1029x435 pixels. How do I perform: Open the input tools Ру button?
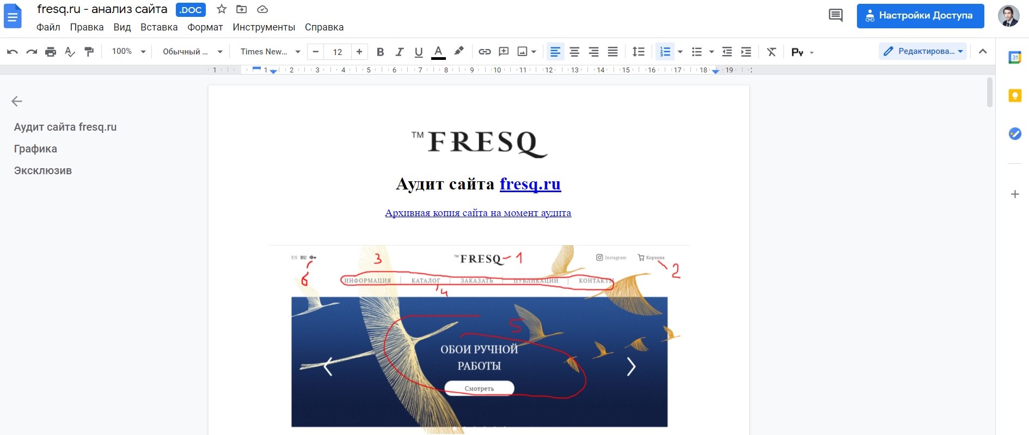(798, 52)
